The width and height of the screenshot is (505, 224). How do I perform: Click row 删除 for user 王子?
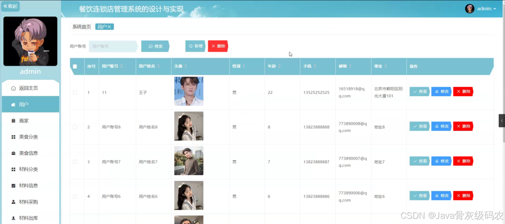463,91
